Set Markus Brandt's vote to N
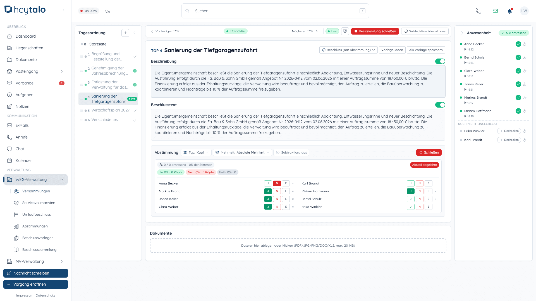 click(277, 191)
